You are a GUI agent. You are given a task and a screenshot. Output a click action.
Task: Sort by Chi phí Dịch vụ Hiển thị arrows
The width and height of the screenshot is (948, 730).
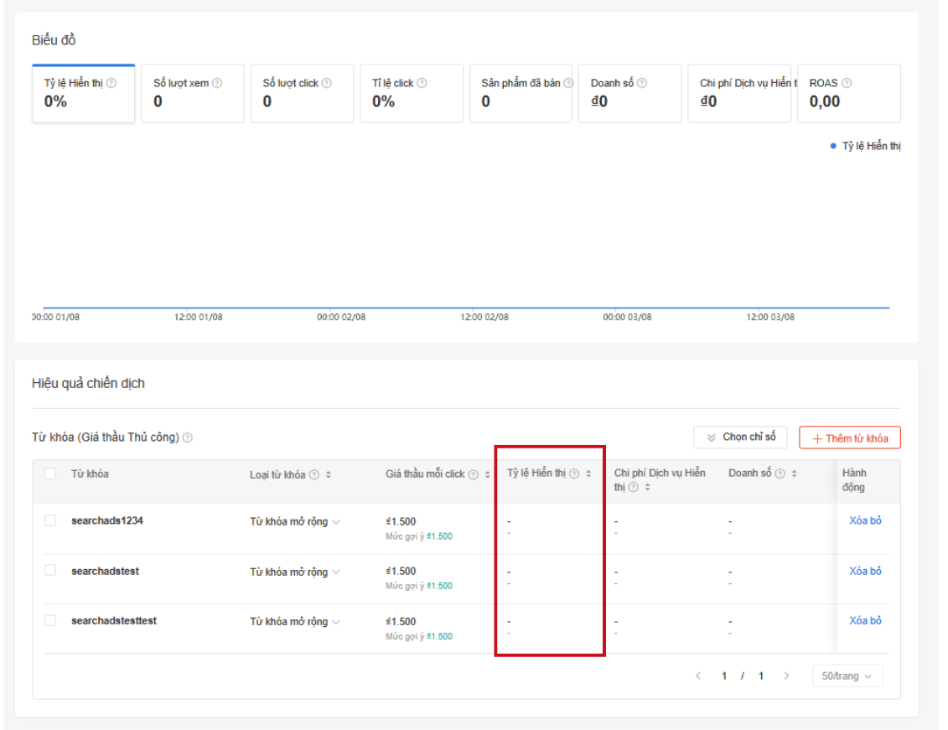click(x=647, y=488)
